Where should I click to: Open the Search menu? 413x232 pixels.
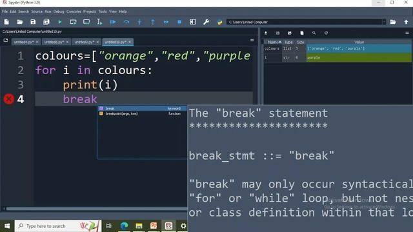(x=23, y=12)
